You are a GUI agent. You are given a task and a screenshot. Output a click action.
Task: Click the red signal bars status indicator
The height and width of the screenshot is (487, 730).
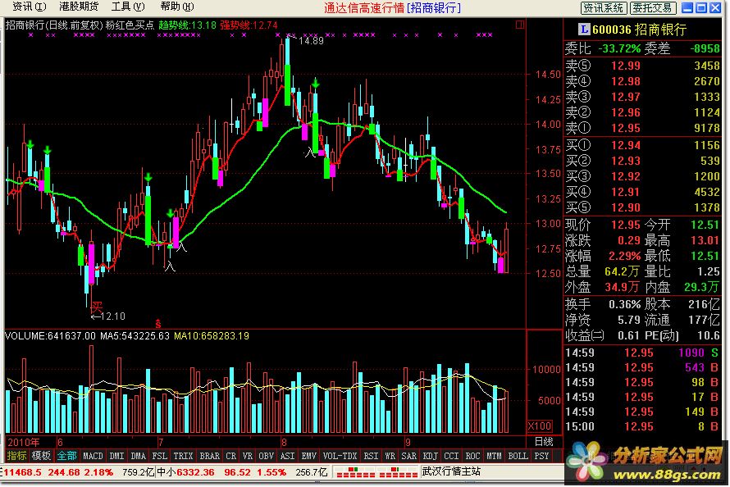377,472
